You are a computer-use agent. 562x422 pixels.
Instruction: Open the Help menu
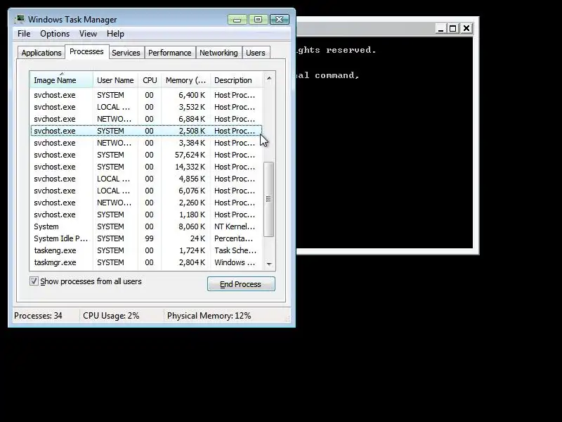[115, 34]
